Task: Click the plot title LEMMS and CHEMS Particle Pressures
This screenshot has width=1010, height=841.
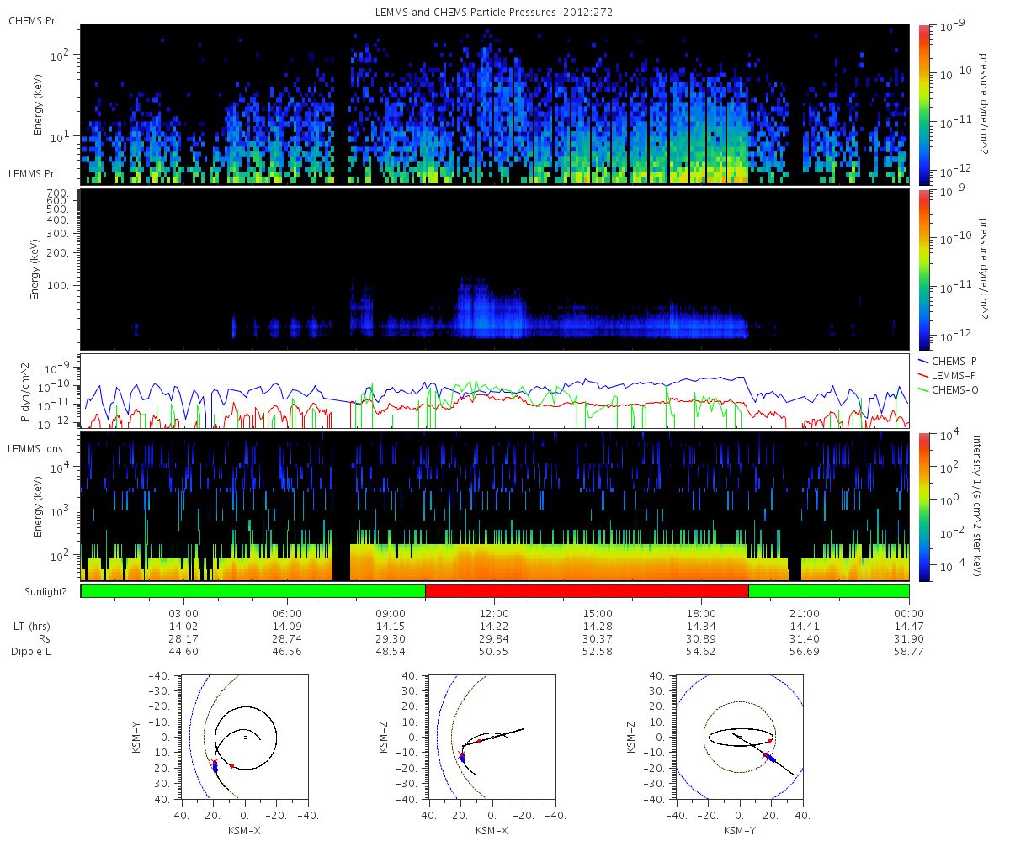Action: click(x=494, y=13)
